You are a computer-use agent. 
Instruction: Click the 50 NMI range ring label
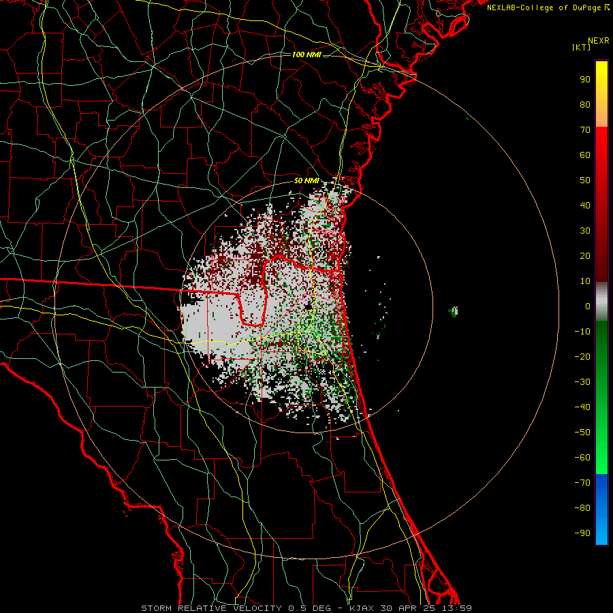[x=306, y=180]
